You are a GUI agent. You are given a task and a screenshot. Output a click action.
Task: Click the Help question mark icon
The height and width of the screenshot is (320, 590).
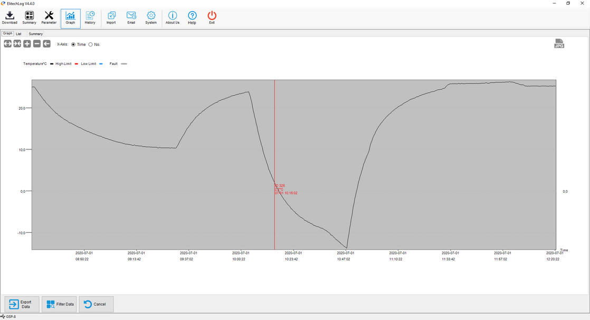tap(192, 17)
